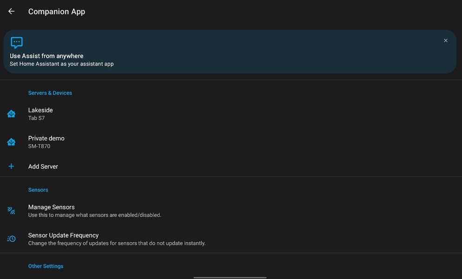462x279 pixels.
Task: Tap the back arrow icon
Action: (x=11, y=12)
